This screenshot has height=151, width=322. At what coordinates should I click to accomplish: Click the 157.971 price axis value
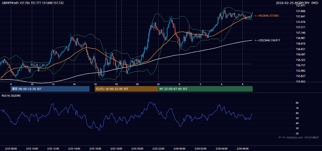pos(300,6)
